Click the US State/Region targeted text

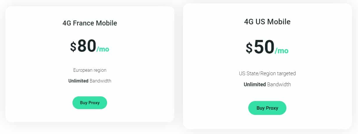click(267, 74)
